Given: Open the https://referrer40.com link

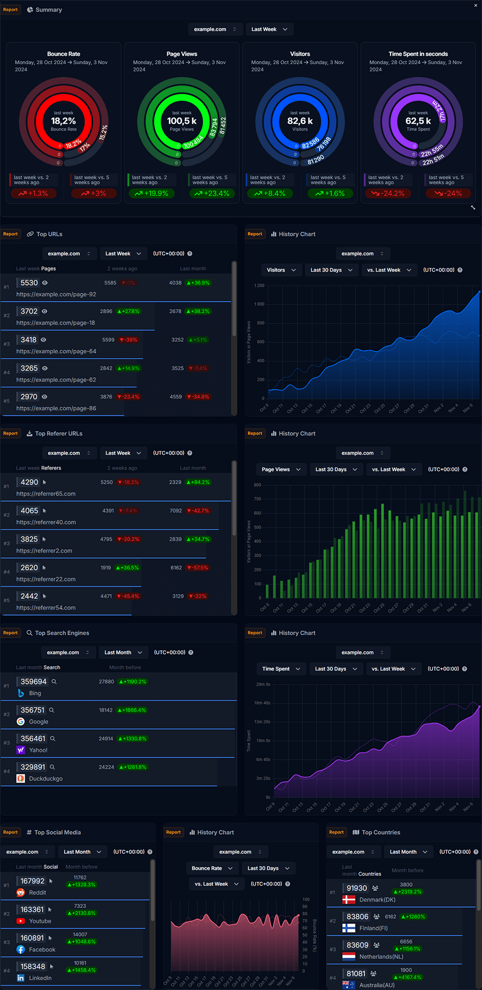Looking at the screenshot, I should [x=46, y=522].
